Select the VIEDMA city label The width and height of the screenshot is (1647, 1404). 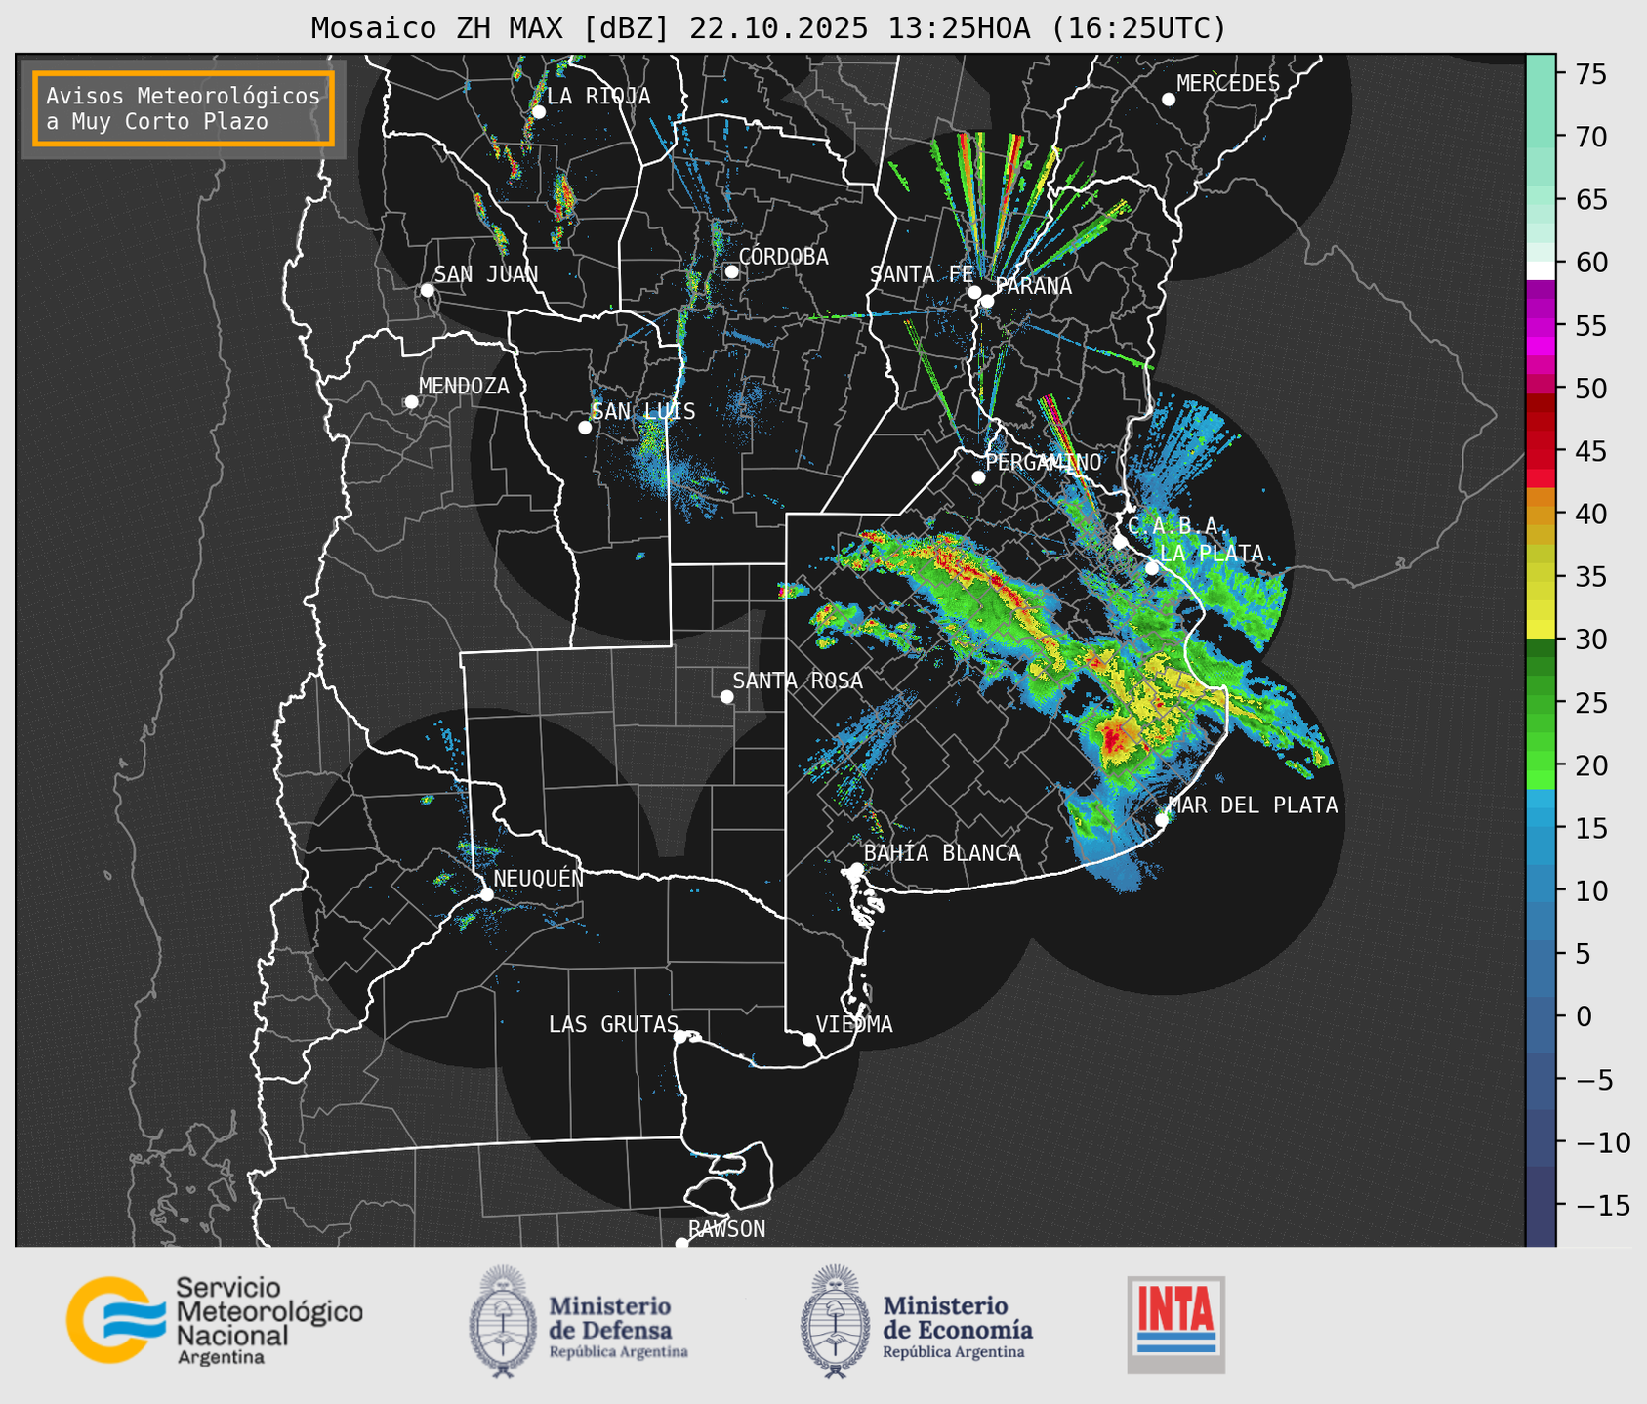[x=853, y=1024]
